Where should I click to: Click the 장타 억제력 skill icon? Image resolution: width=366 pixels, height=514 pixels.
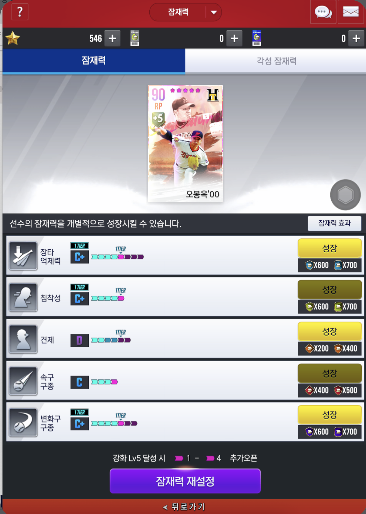(23, 256)
